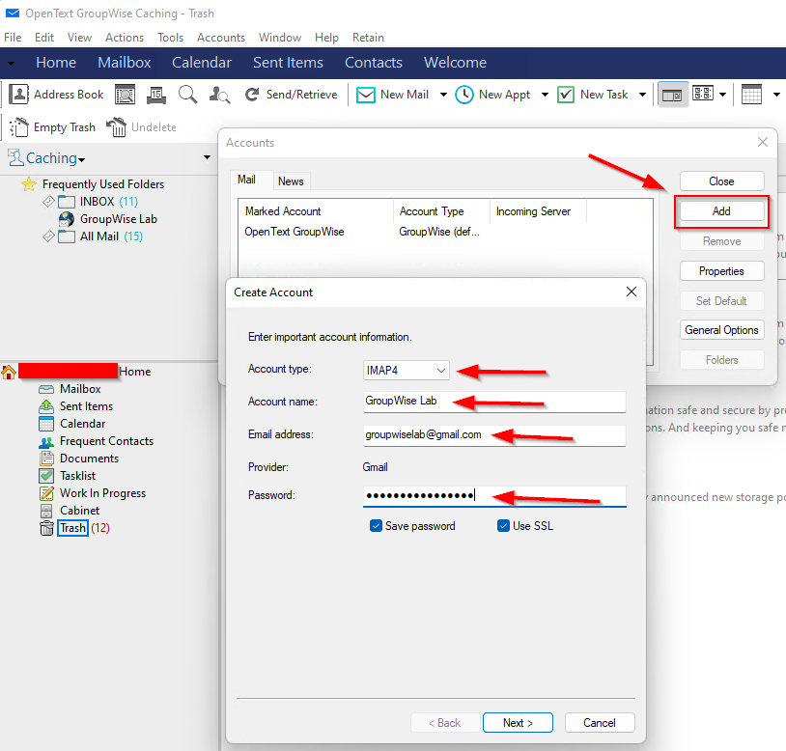The image size is (786, 751).
Task: Select the OpenText GroupWise account row
Action: [295, 232]
